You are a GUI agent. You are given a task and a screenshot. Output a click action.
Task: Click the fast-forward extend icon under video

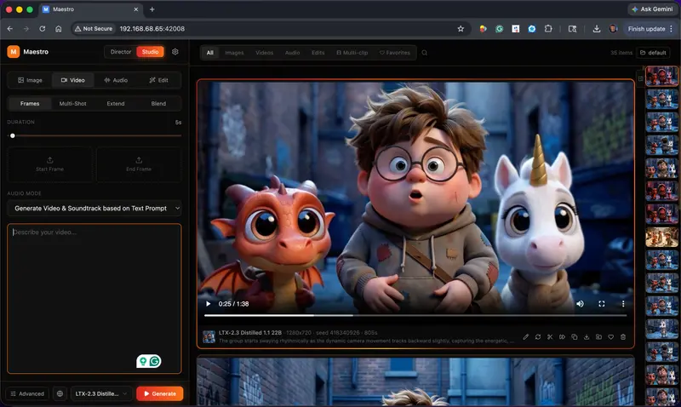click(x=562, y=336)
